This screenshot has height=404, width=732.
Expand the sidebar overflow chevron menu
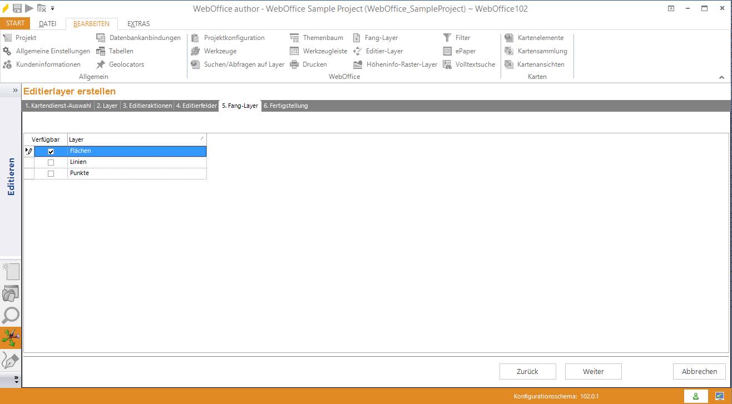point(16,379)
